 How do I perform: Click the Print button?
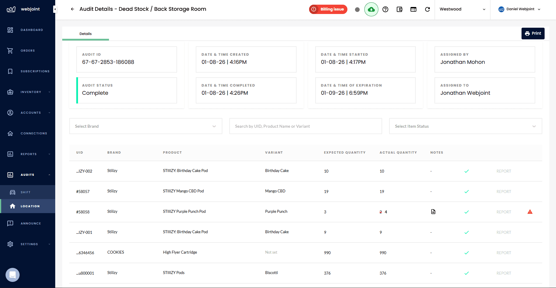click(533, 33)
